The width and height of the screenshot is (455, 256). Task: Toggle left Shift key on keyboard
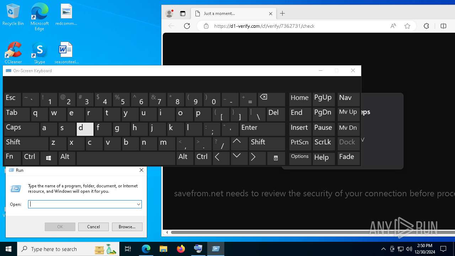[26, 143]
